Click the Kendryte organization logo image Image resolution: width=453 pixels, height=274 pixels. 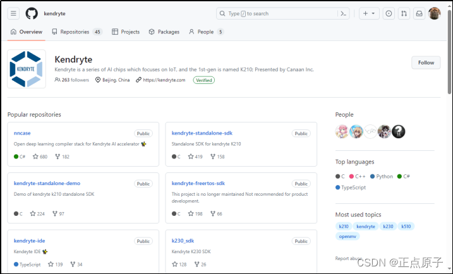pyautogui.click(x=27, y=69)
